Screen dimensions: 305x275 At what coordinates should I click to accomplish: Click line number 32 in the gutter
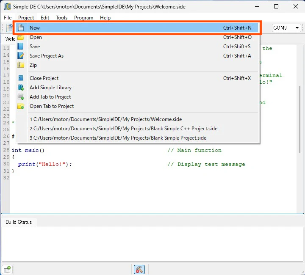click(6, 178)
